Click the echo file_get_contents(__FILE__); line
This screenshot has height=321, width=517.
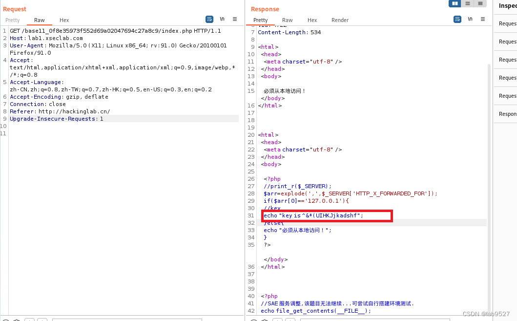(316, 311)
